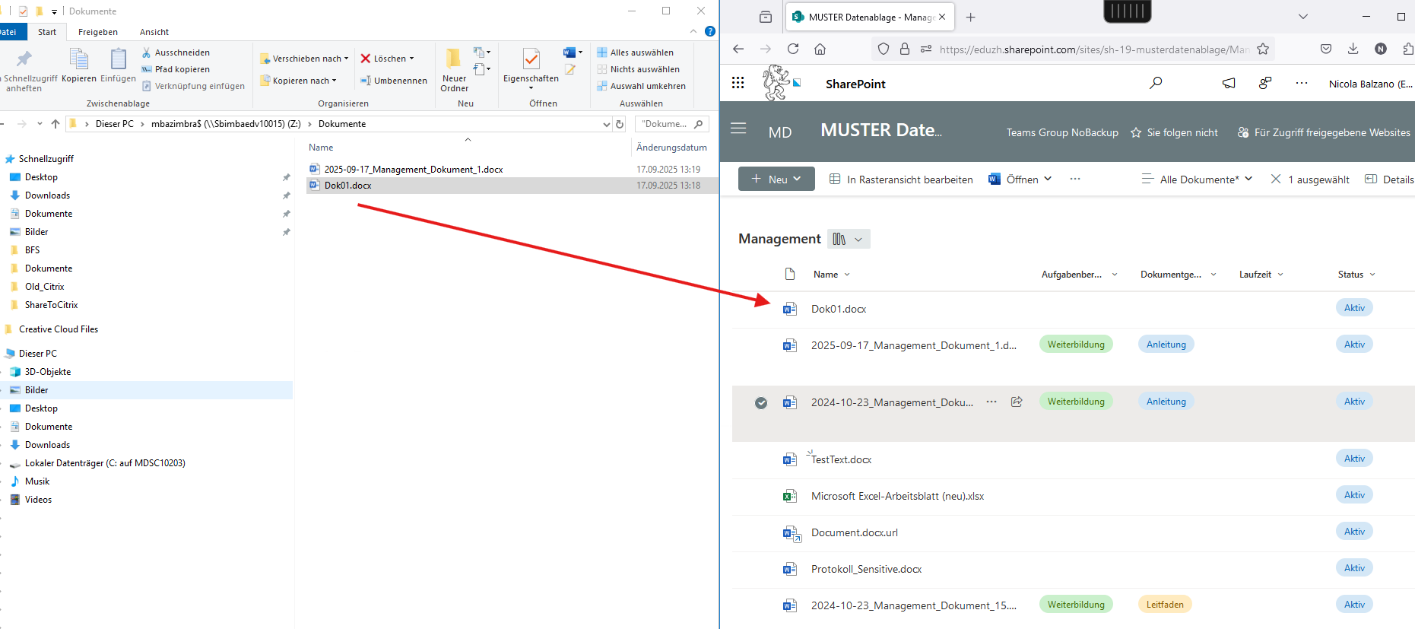Image resolution: width=1415 pixels, height=629 pixels.
Task: Create a new folder with Neuer Ordner
Action: 454,68
